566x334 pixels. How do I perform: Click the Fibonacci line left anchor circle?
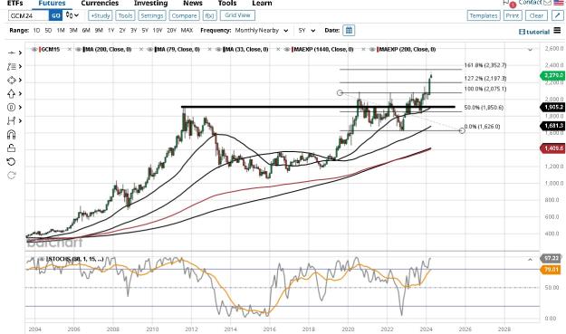pos(340,93)
